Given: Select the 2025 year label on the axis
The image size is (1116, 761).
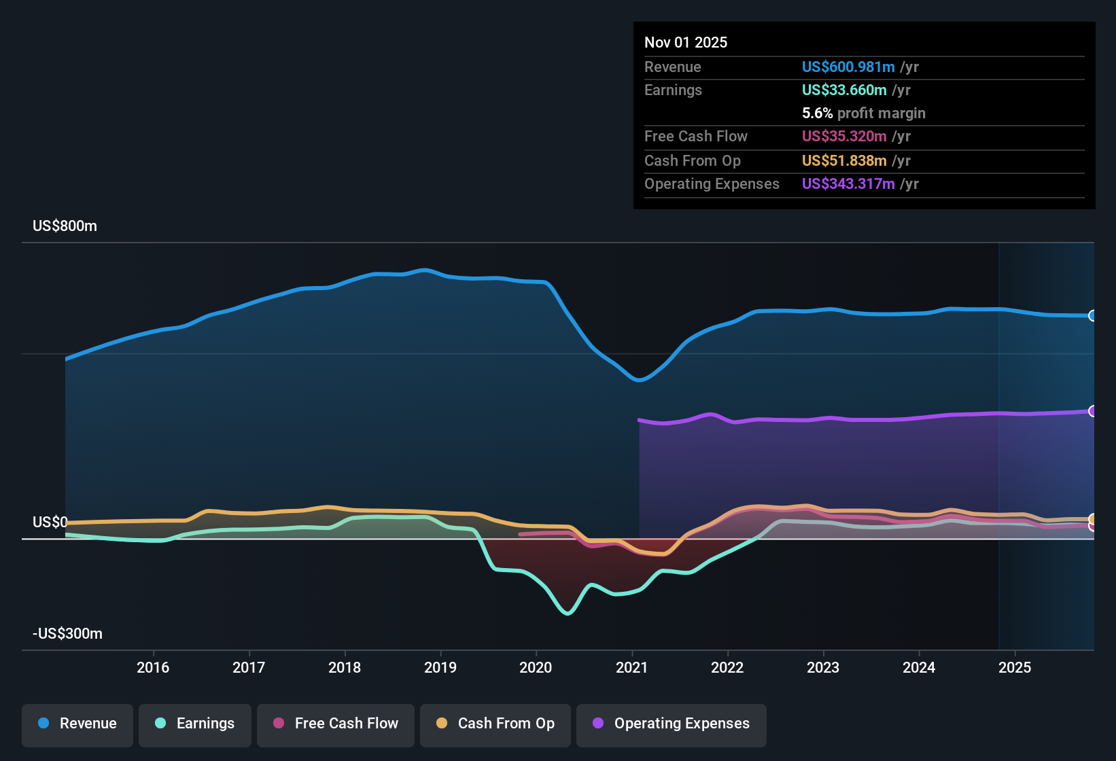Looking at the screenshot, I should (1015, 667).
